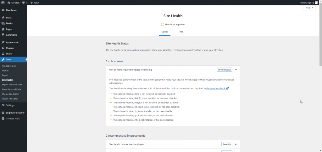This screenshot has height=152, width=322.
Task: Click the Plugins plug icon
Action: [x=3, y=48]
